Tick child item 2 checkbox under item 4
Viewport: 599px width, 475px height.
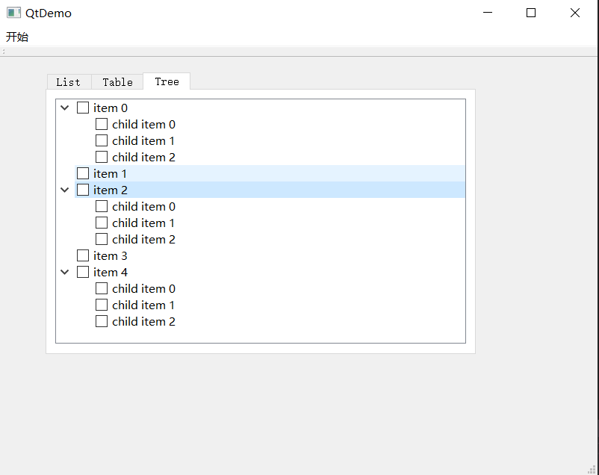pyautogui.click(x=102, y=322)
